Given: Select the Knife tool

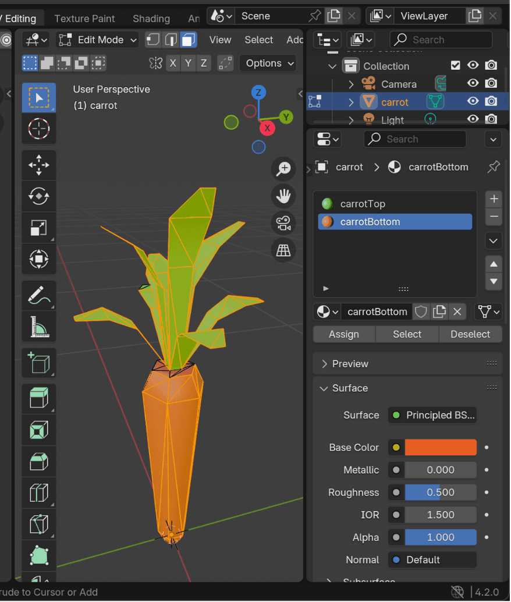Looking at the screenshot, I should pos(39,525).
